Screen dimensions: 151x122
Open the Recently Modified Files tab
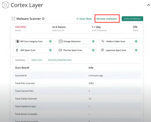(x=60, y=60)
